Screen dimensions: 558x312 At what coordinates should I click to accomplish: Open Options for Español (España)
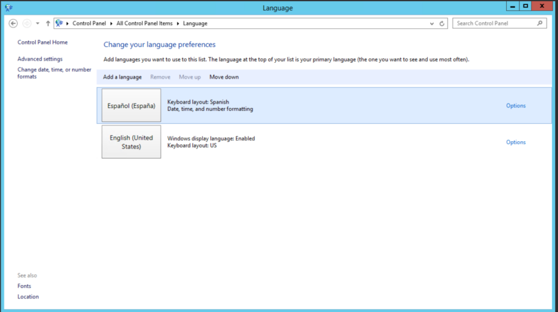point(515,105)
